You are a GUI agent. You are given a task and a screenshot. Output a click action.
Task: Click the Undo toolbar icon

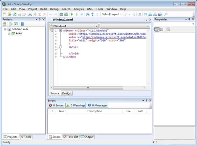point(51,14)
